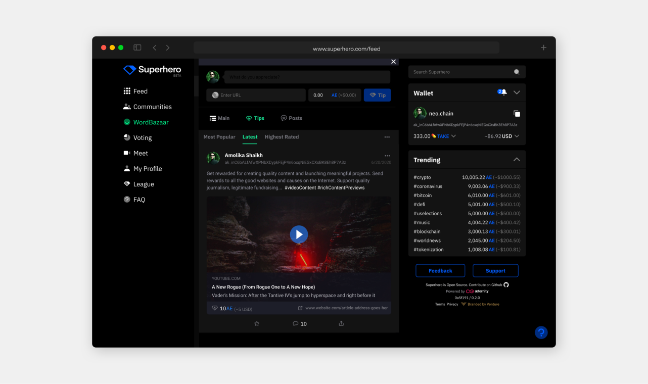648x384 pixels.
Task: Collapse the Trending panel
Action: pos(517,160)
